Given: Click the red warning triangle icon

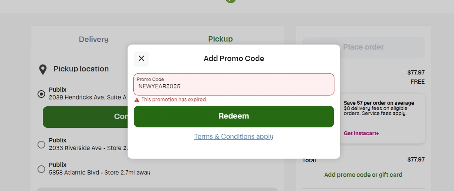Looking at the screenshot, I should point(137,100).
